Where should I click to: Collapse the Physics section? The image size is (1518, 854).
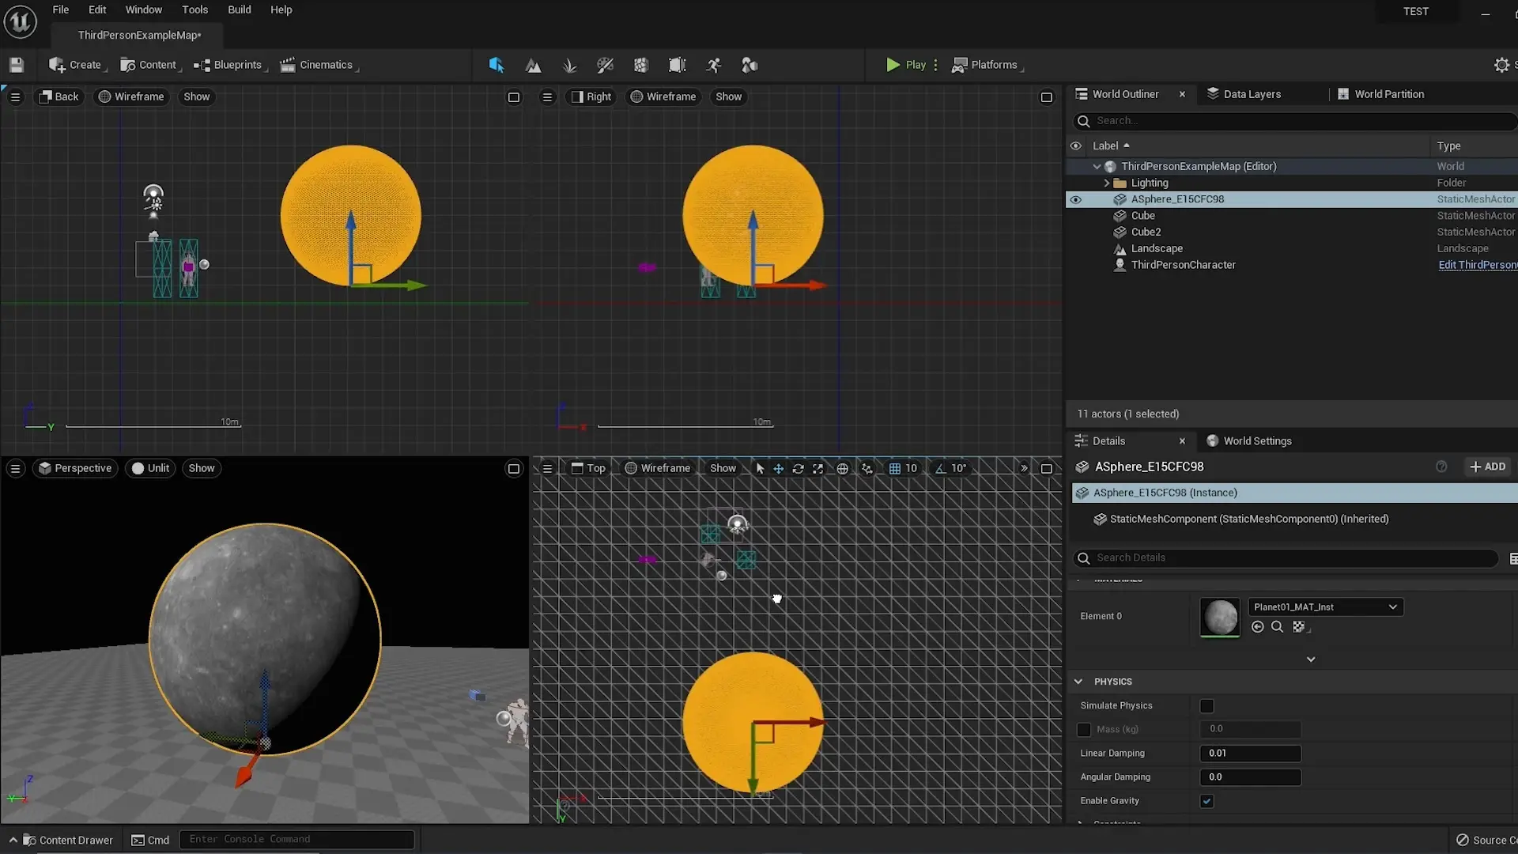pos(1078,682)
